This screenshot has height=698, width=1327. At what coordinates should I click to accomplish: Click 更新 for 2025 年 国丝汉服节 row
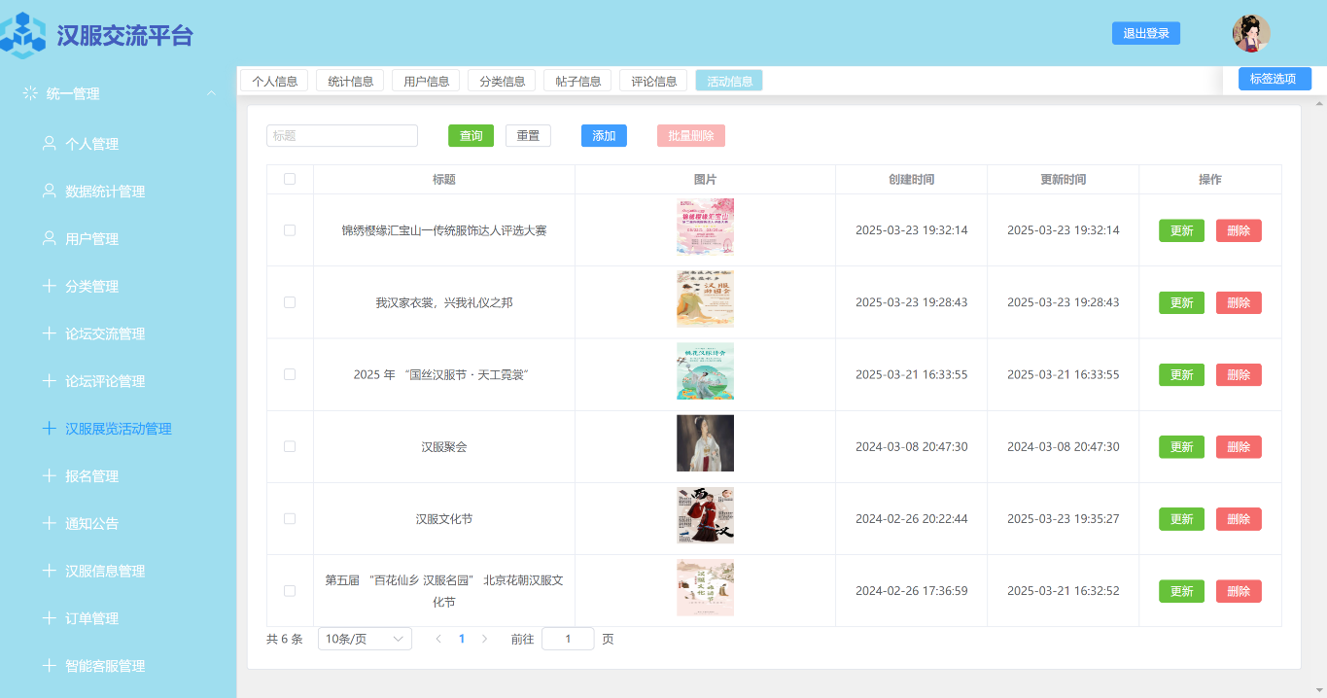(1181, 374)
